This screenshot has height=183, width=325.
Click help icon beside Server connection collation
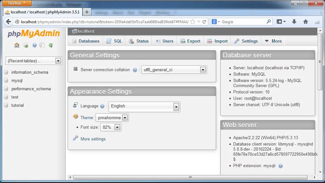[x=135, y=70]
